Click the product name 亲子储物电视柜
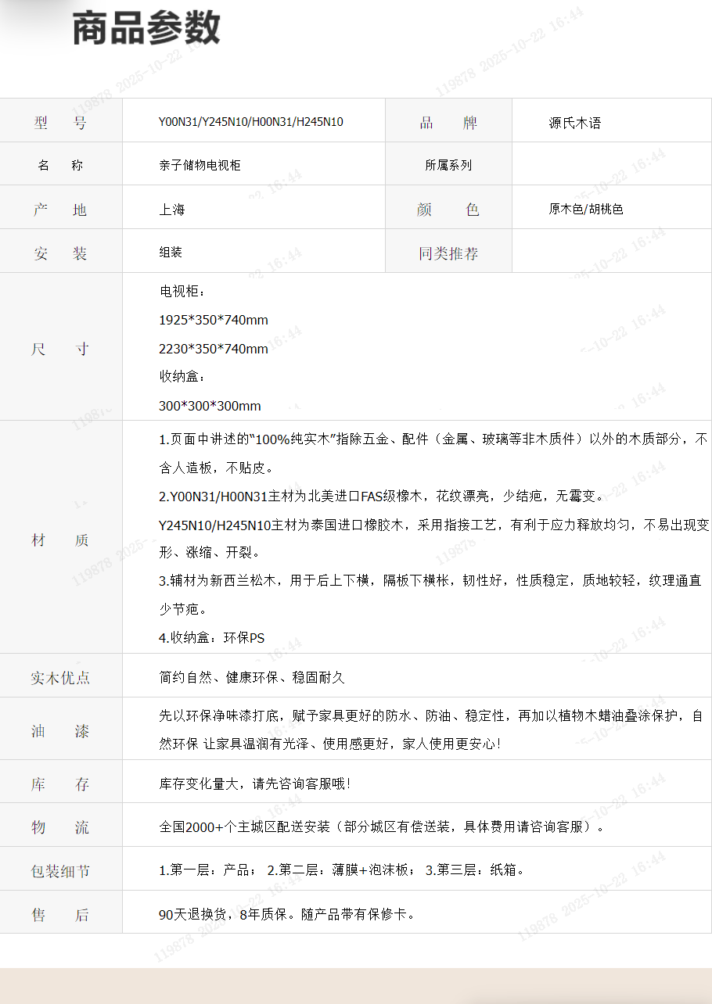The image size is (712, 1004). tap(200, 165)
